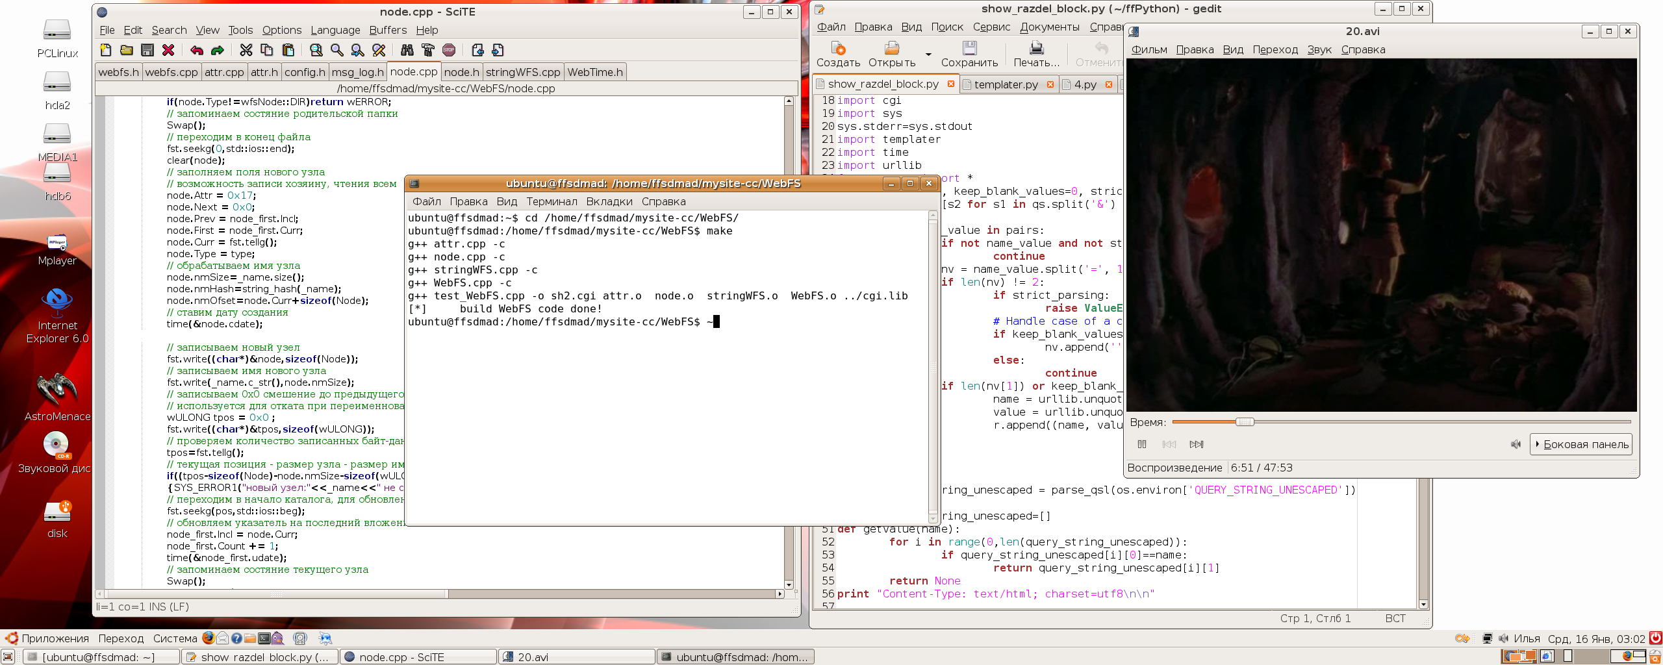Open the Терминал menu in the terminal window
The height and width of the screenshot is (665, 1663).
(x=552, y=201)
